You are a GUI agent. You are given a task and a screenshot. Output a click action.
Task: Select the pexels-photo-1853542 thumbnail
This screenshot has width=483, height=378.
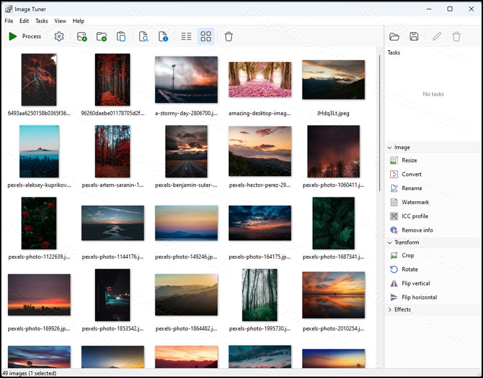coord(112,295)
